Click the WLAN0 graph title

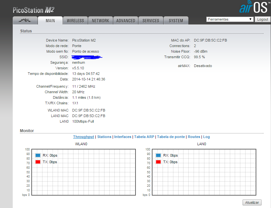(x=81, y=144)
